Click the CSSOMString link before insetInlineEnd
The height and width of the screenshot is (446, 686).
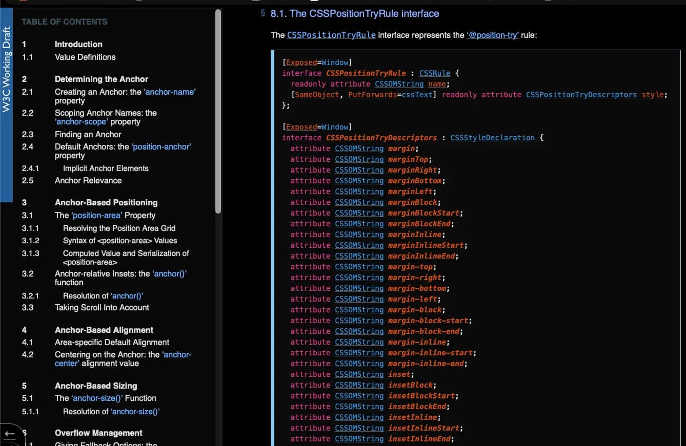(359, 439)
